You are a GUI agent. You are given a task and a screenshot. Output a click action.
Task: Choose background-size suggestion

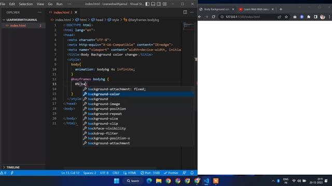click(x=138, y=118)
